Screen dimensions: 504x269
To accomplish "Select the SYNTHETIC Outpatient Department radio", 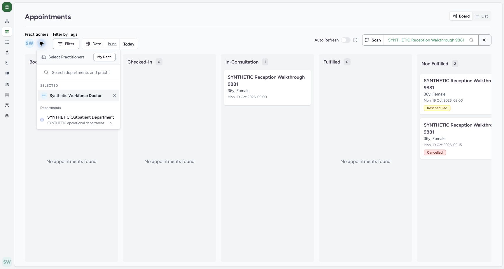I will [42, 120].
